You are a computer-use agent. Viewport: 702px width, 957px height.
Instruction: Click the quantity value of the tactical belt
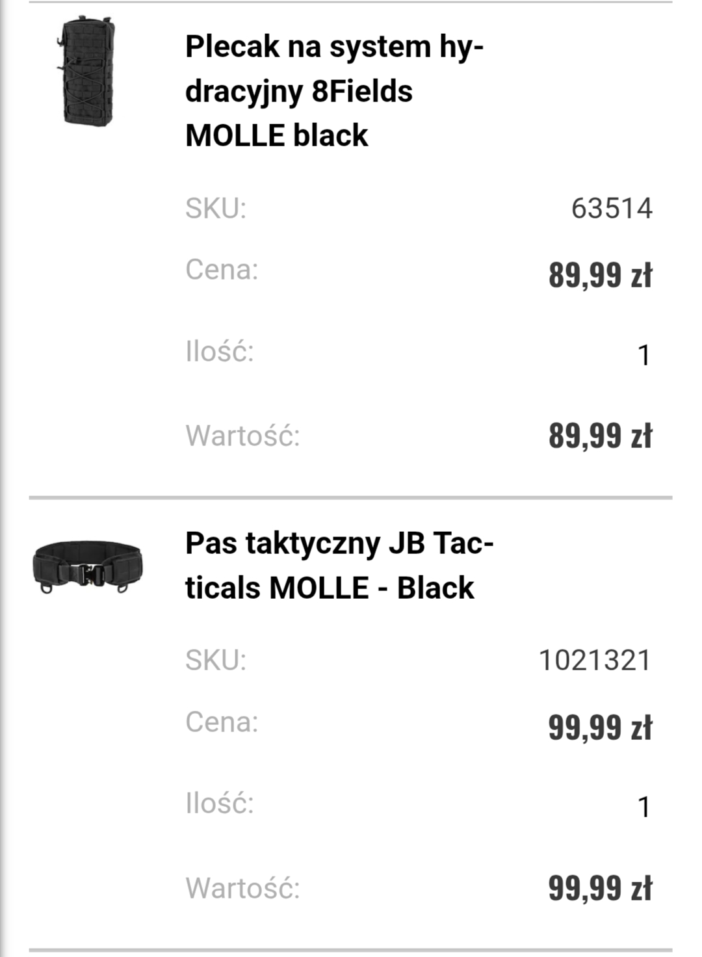point(643,807)
